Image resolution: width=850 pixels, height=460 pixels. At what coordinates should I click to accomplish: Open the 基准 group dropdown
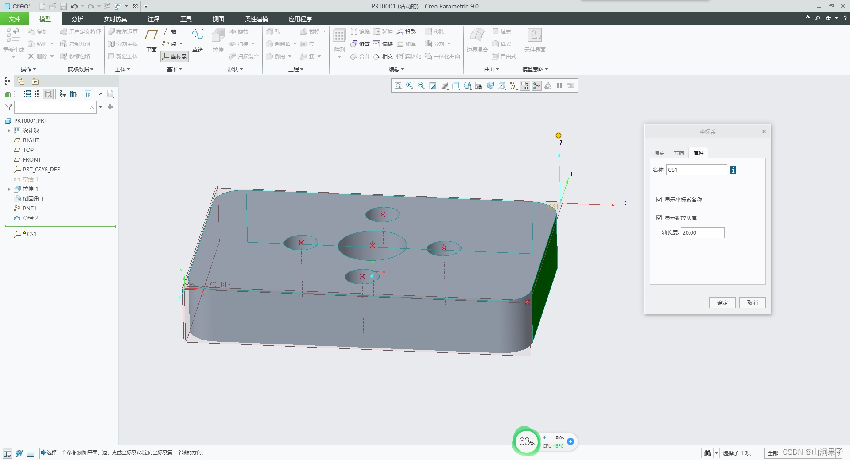[175, 69]
